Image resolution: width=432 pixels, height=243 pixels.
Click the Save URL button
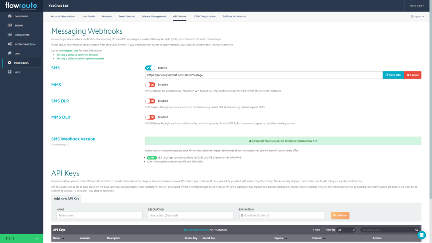[x=393, y=75]
